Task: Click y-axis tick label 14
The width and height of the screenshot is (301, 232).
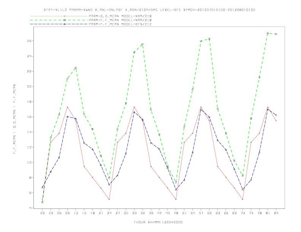Action: coord(29,132)
